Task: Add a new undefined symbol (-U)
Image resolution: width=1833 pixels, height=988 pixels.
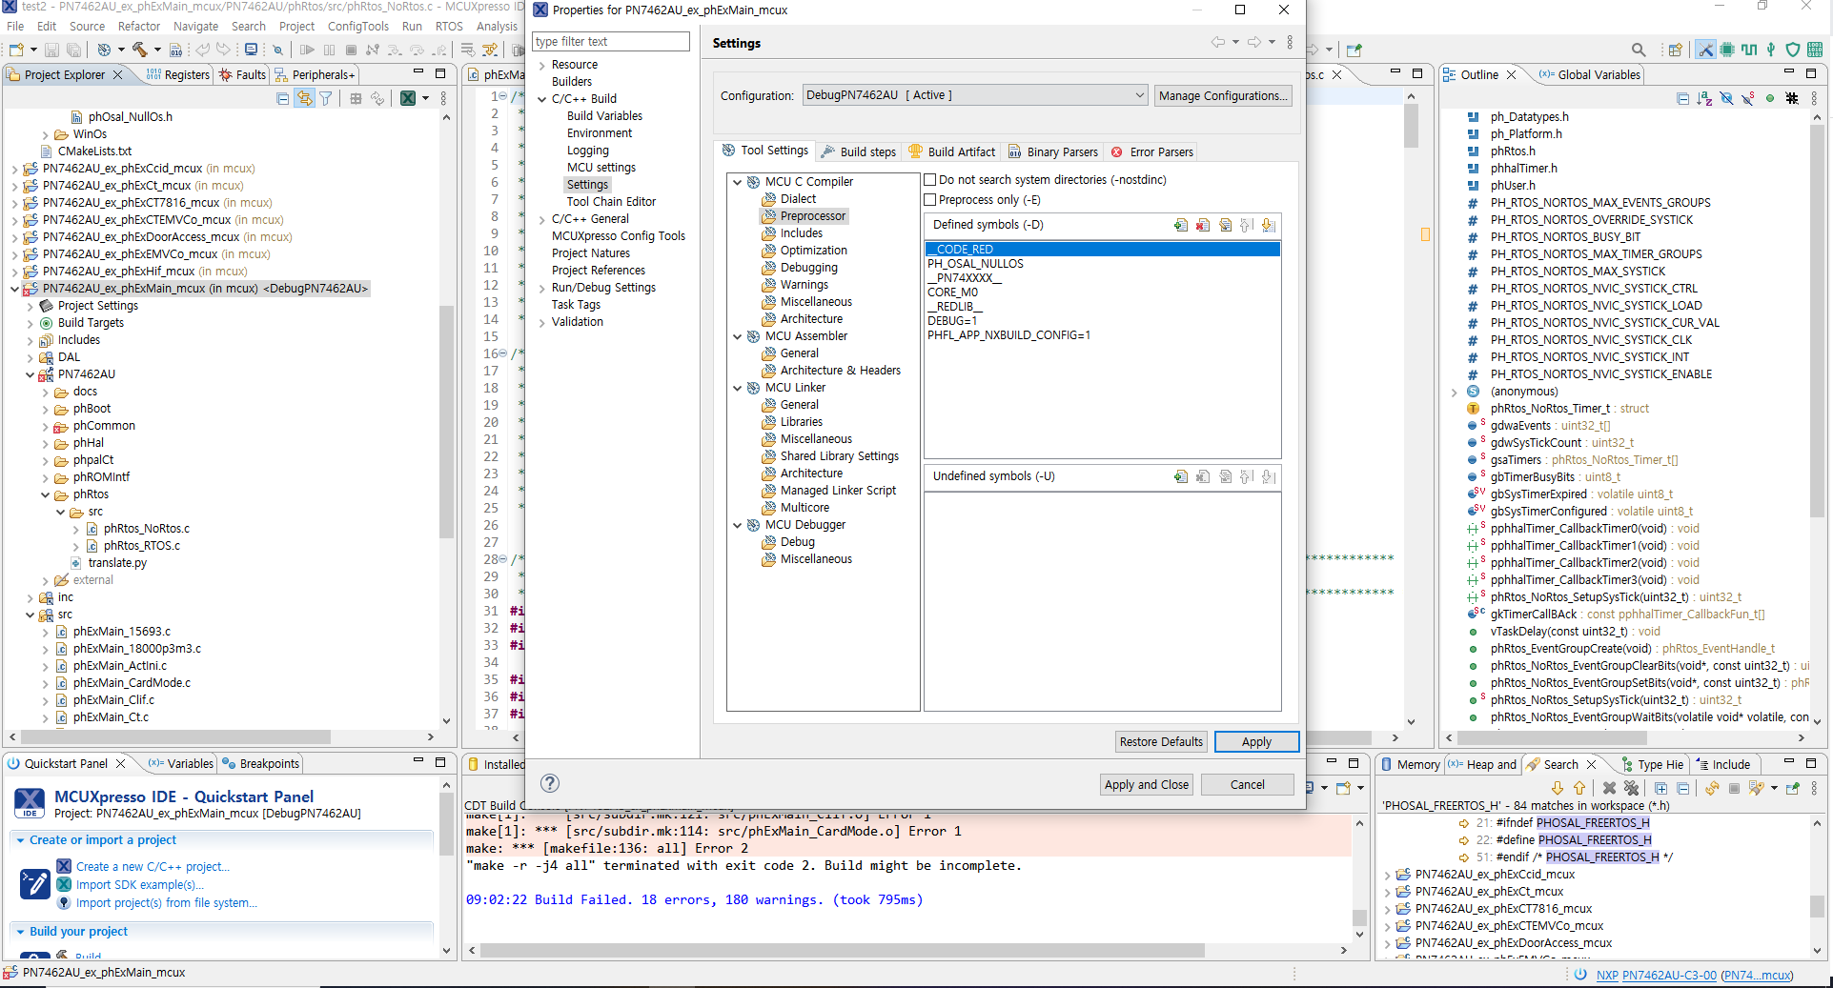Action: tap(1181, 476)
